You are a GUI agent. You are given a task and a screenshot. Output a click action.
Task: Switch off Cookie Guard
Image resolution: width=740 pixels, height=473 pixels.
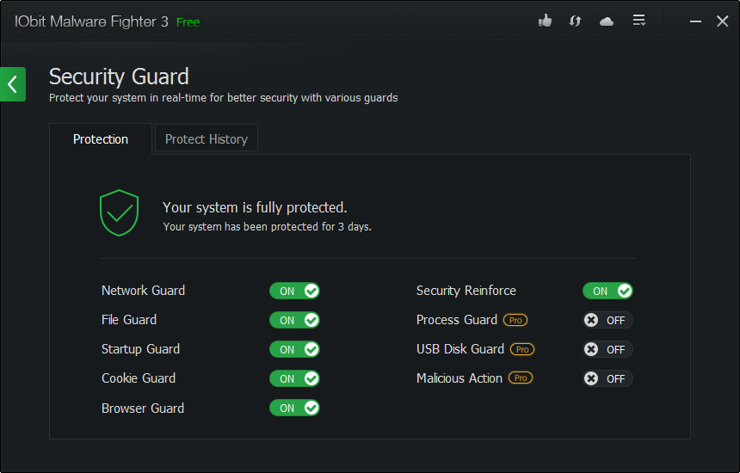[294, 378]
